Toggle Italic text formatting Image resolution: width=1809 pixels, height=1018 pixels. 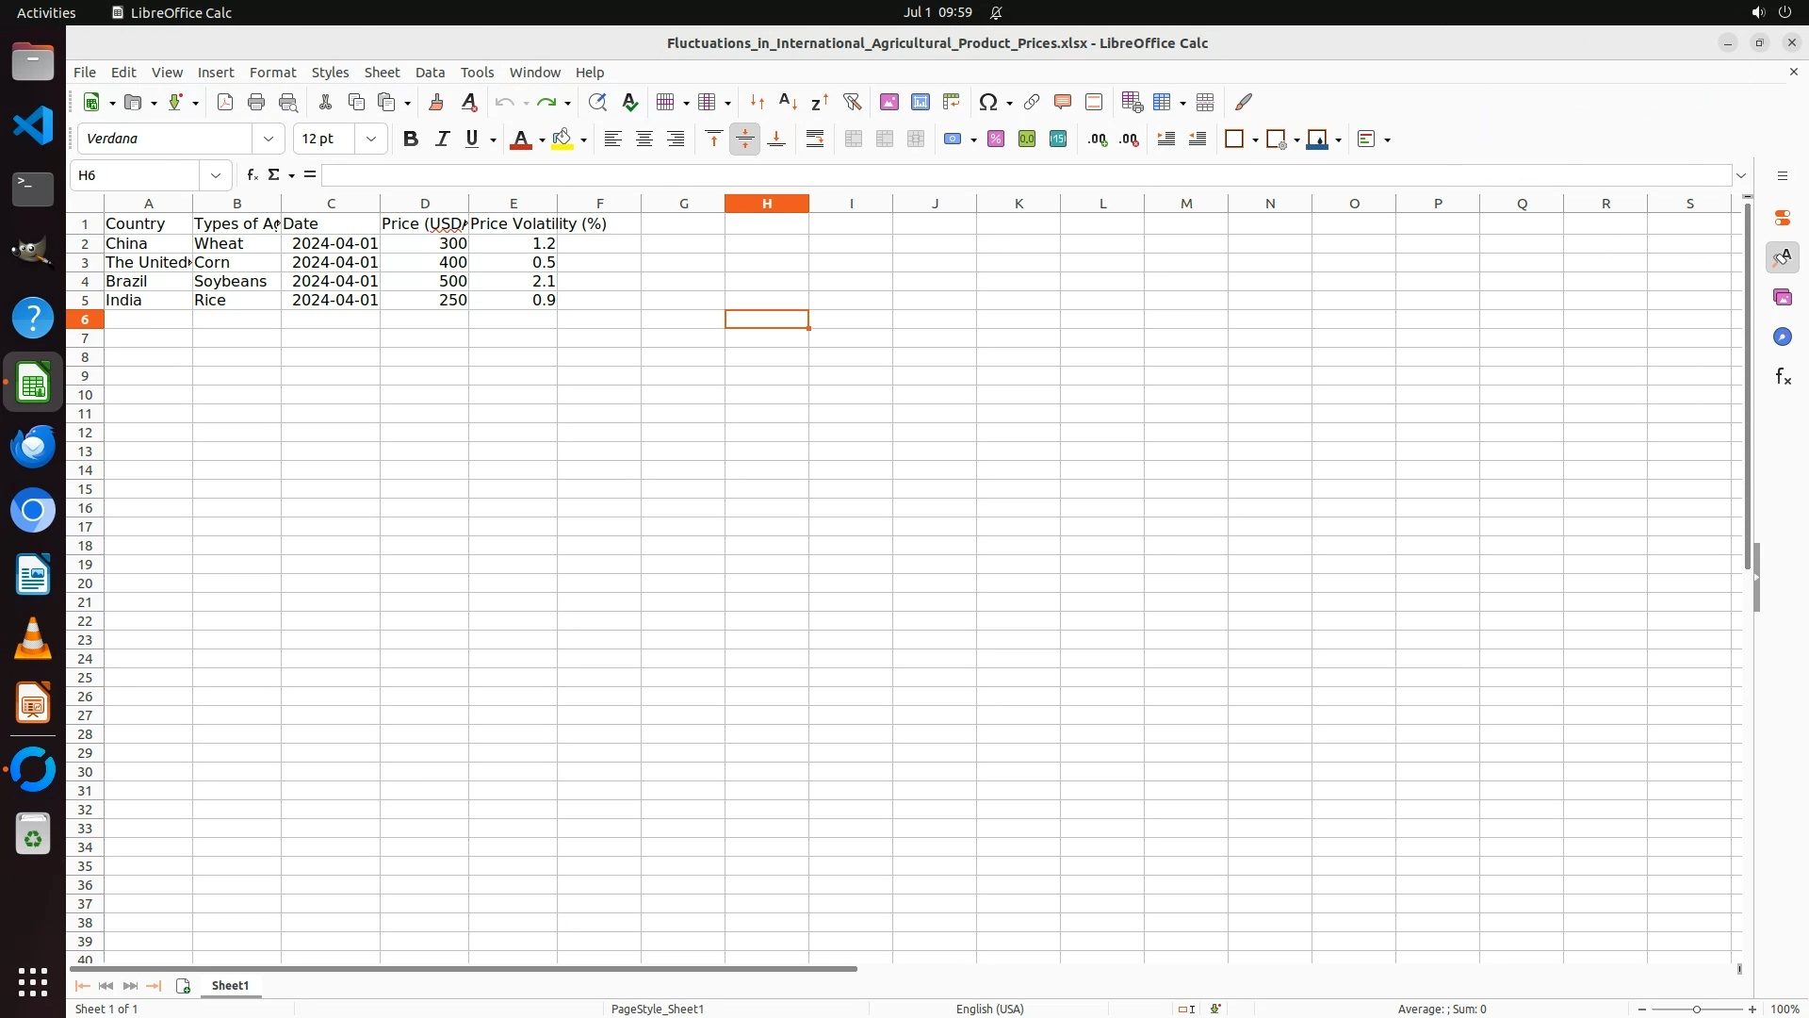tap(442, 140)
